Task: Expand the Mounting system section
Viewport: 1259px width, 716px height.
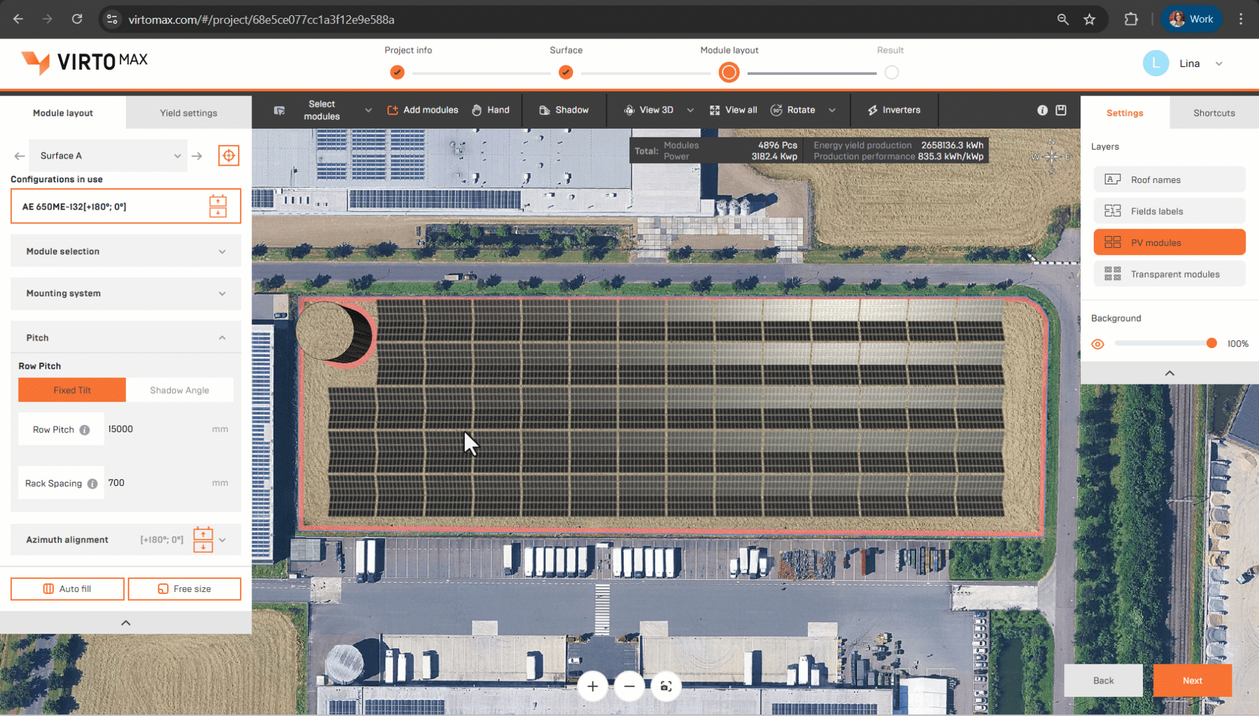Action: coord(125,293)
